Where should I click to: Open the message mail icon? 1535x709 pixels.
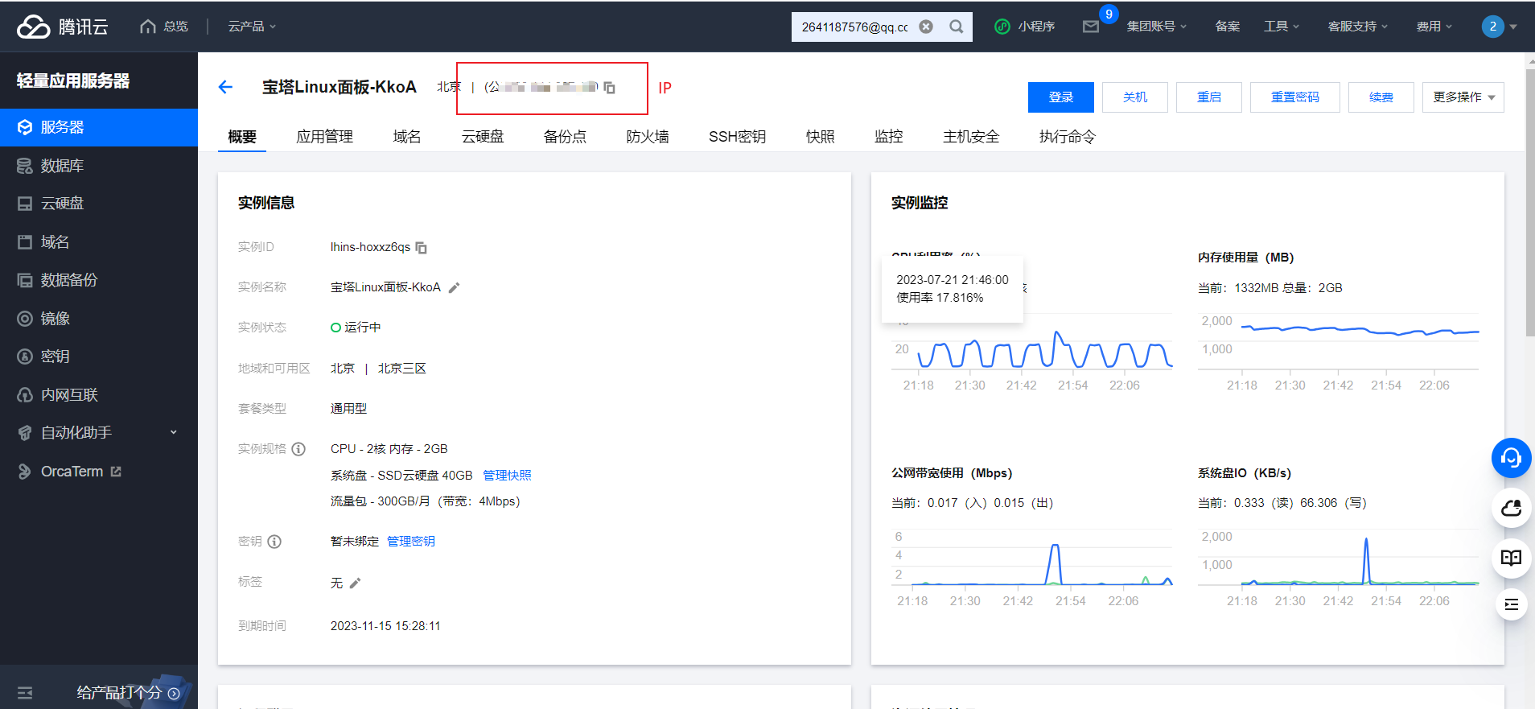(1091, 27)
